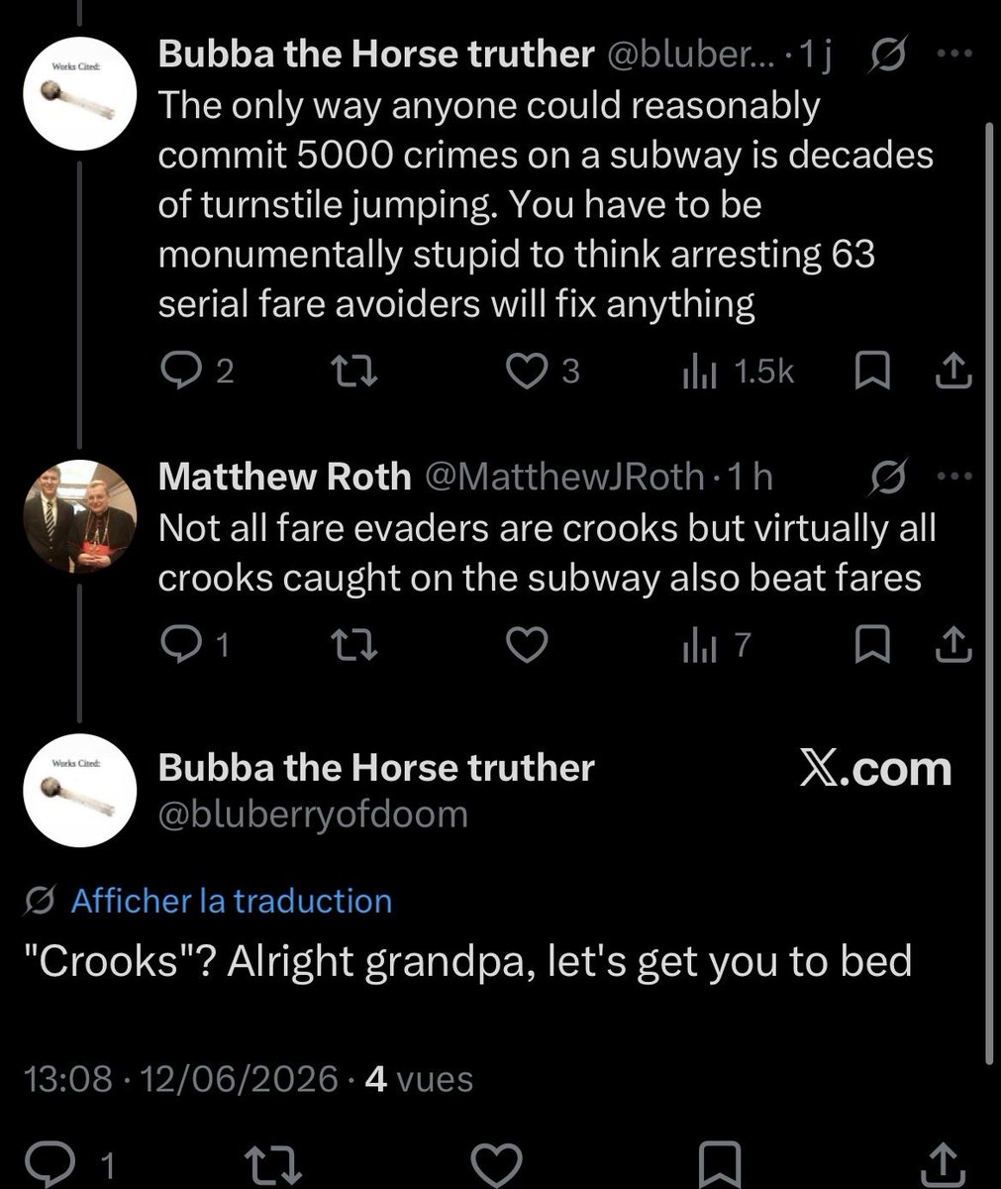Screen dimensions: 1001x1189
Task: Reply to Matthew Roth's fare evaders post
Action: pos(195,645)
